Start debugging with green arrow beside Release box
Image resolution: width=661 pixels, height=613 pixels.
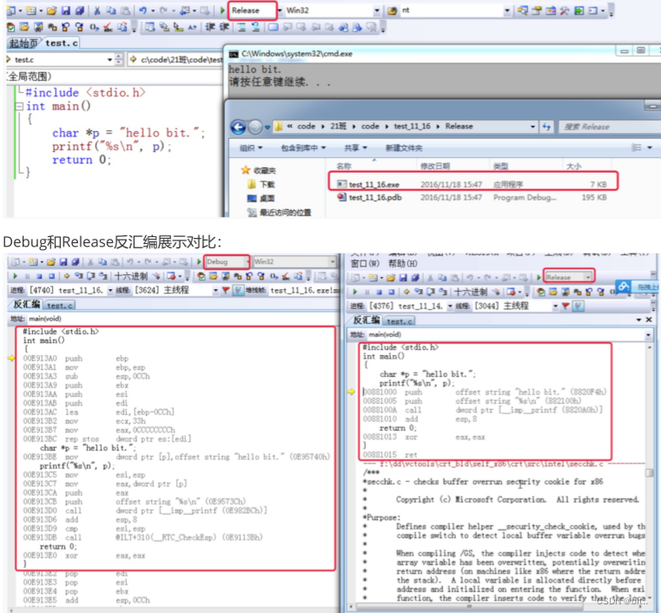coord(222,10)
